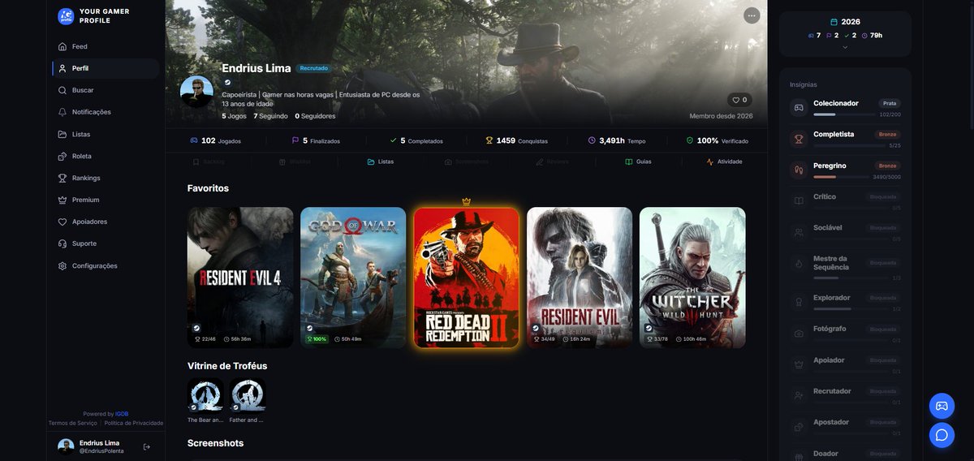974x461 pixels.
Task: Click Father and... trophy thumbnail
Action: coord(247,395)
